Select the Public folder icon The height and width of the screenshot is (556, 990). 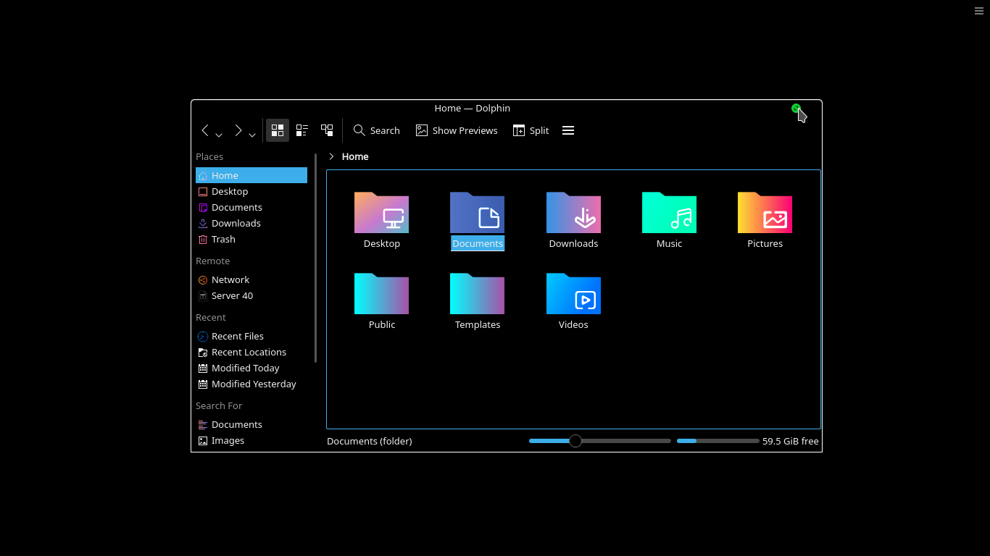(x=381, y=293)
